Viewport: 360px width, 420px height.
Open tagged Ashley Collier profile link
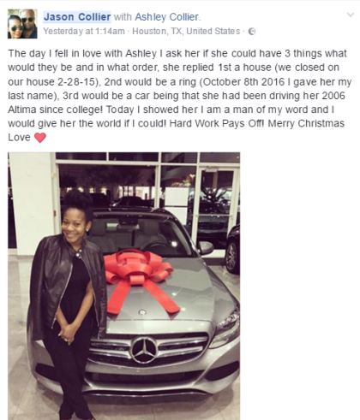point(166,17)
